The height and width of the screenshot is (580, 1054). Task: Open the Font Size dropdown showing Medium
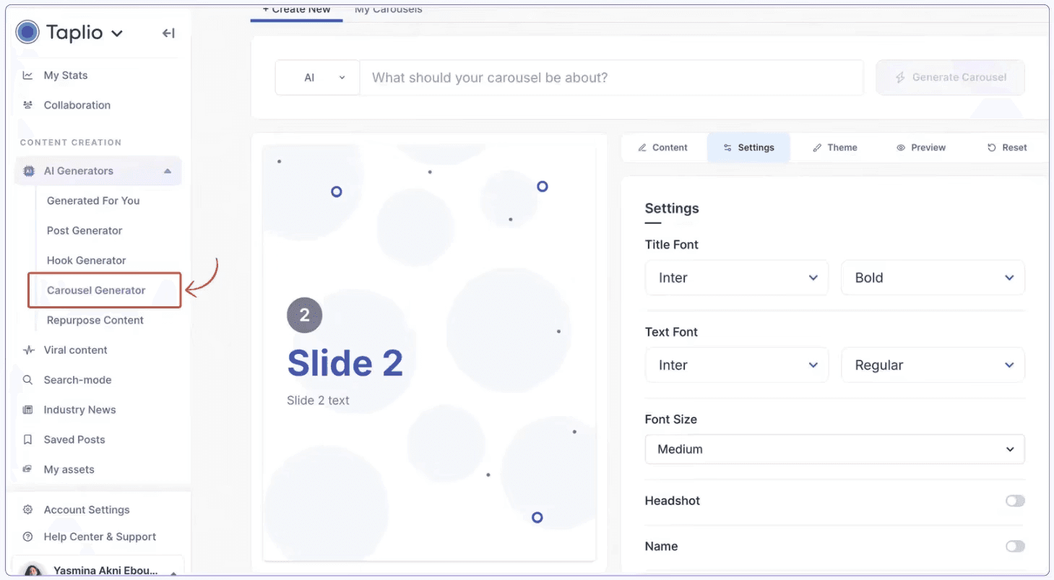coord(834,449)
